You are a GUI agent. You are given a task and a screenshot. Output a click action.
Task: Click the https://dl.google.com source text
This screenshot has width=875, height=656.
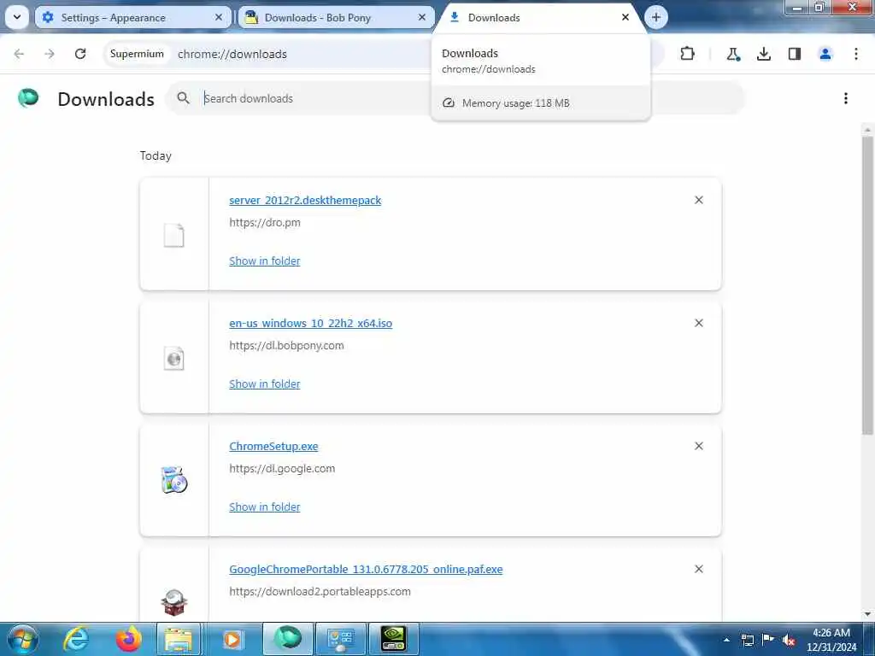[x=282, y=469]
